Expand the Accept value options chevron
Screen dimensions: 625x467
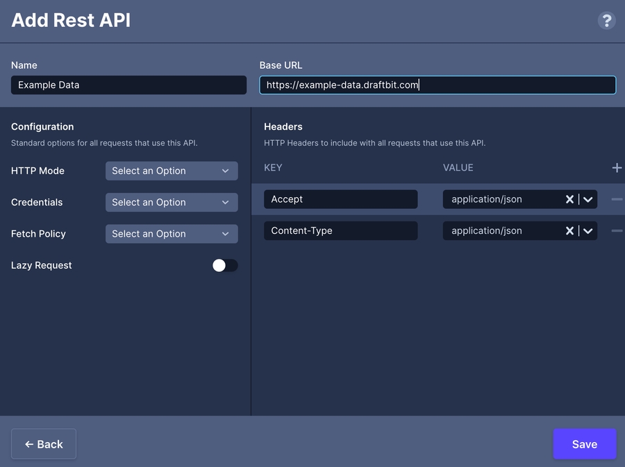pos(588,199)
